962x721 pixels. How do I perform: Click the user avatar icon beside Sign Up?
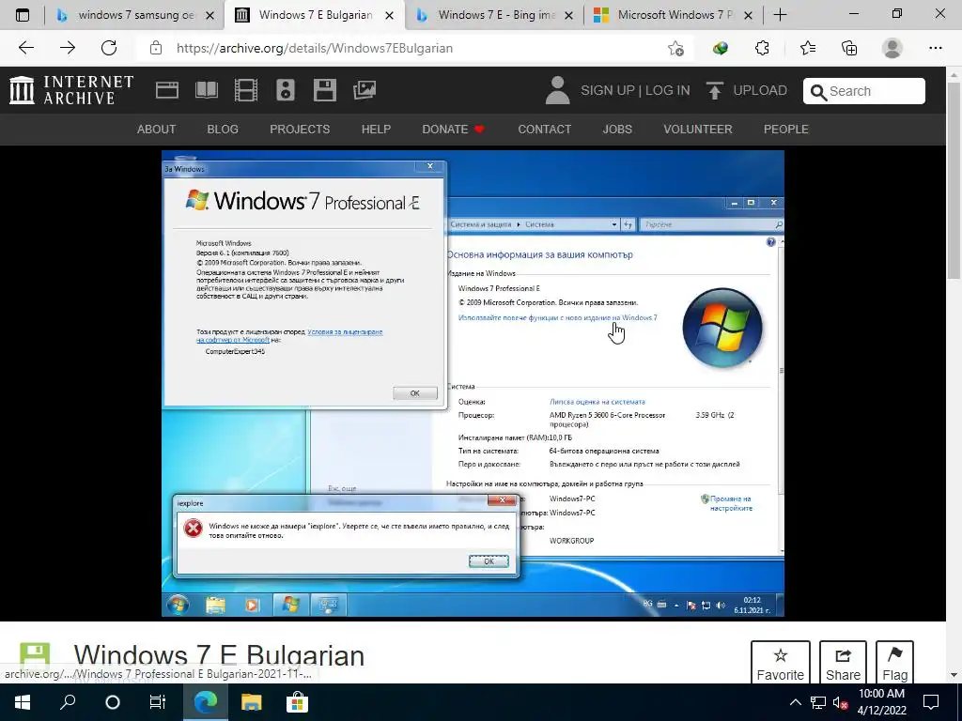[x=558, y=90]
